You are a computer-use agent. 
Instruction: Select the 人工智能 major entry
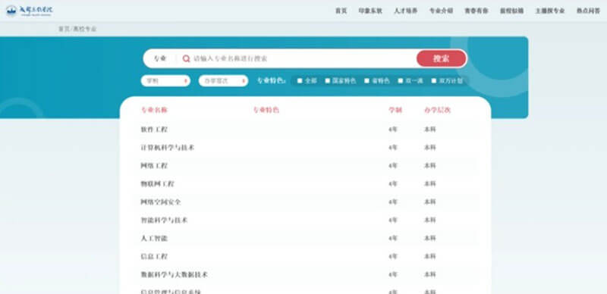(x=306, y=238)
